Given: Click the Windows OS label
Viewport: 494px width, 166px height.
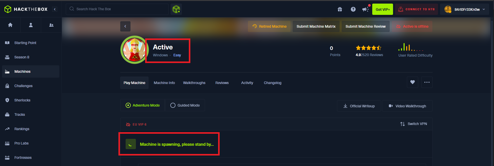Looking at the screenshot, I should pyautogui.click(x=160, y=55).
